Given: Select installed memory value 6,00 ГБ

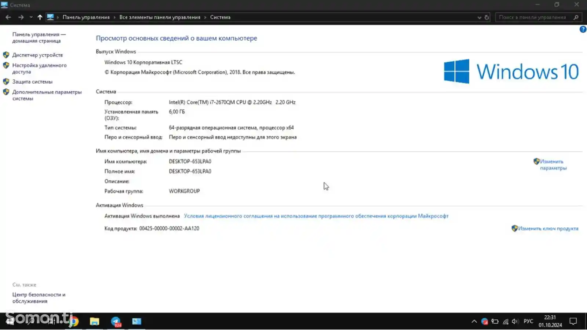Looking at the screenshot, I should (x=177, y=112).
